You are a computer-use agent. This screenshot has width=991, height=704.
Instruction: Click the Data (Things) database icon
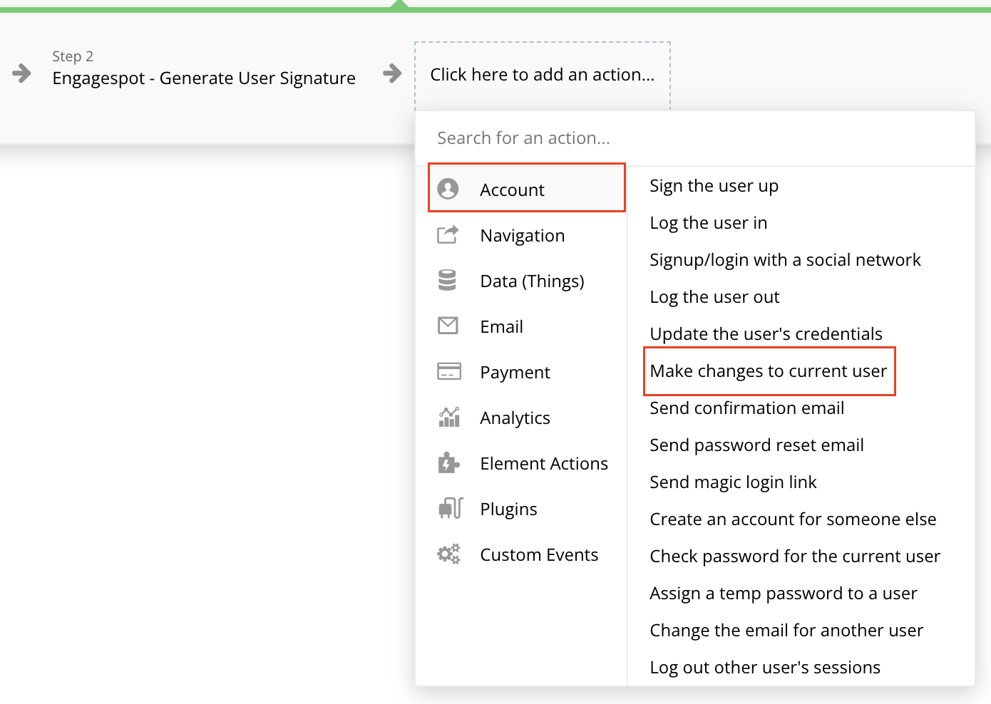pos(447,280)
